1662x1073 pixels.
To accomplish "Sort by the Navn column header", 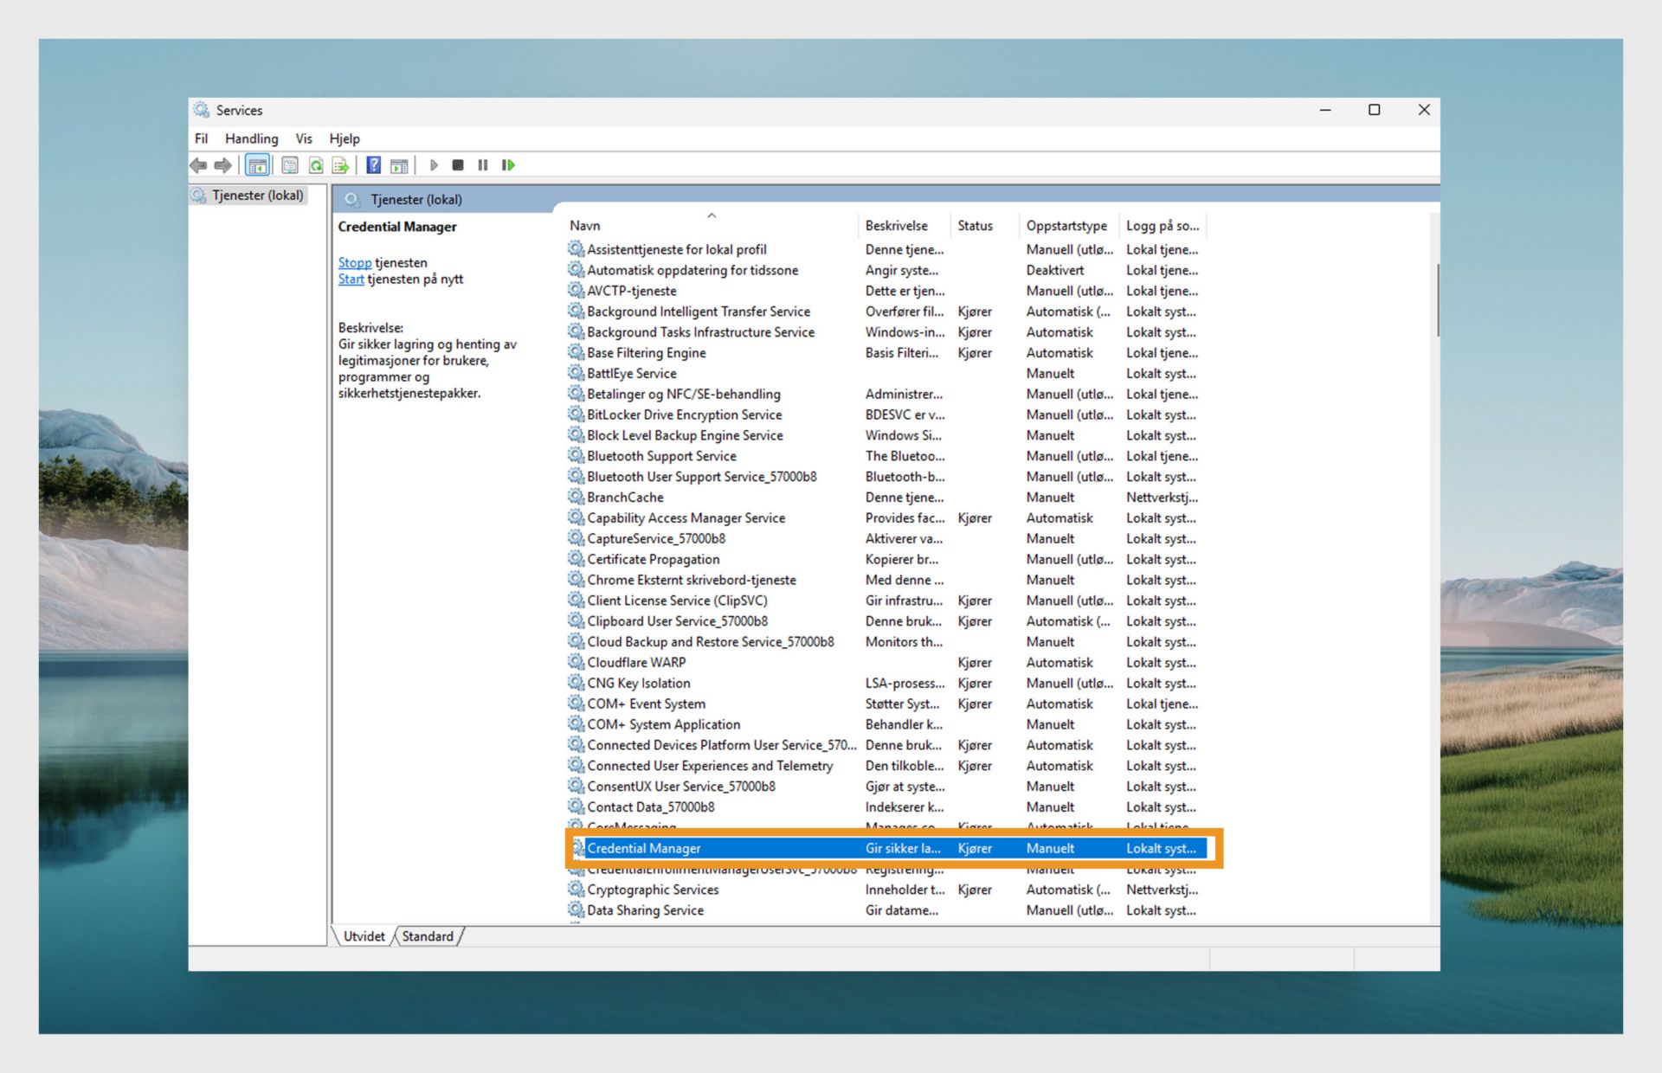I will (585, 226).
